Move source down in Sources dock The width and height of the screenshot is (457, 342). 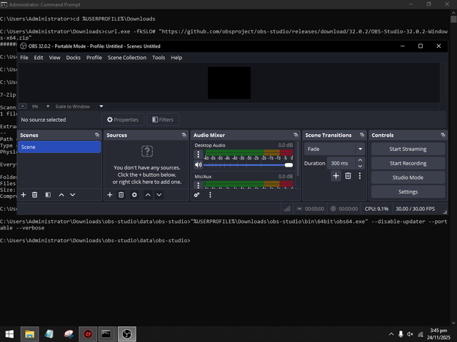pyautogui.click(x=159, y=195)
